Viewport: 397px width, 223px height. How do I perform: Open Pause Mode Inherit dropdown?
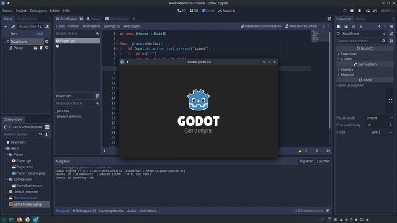coord(379,118)
